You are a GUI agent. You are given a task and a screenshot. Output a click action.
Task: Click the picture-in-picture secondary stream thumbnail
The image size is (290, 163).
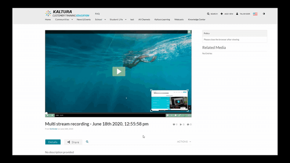click(x=169, y=101)
